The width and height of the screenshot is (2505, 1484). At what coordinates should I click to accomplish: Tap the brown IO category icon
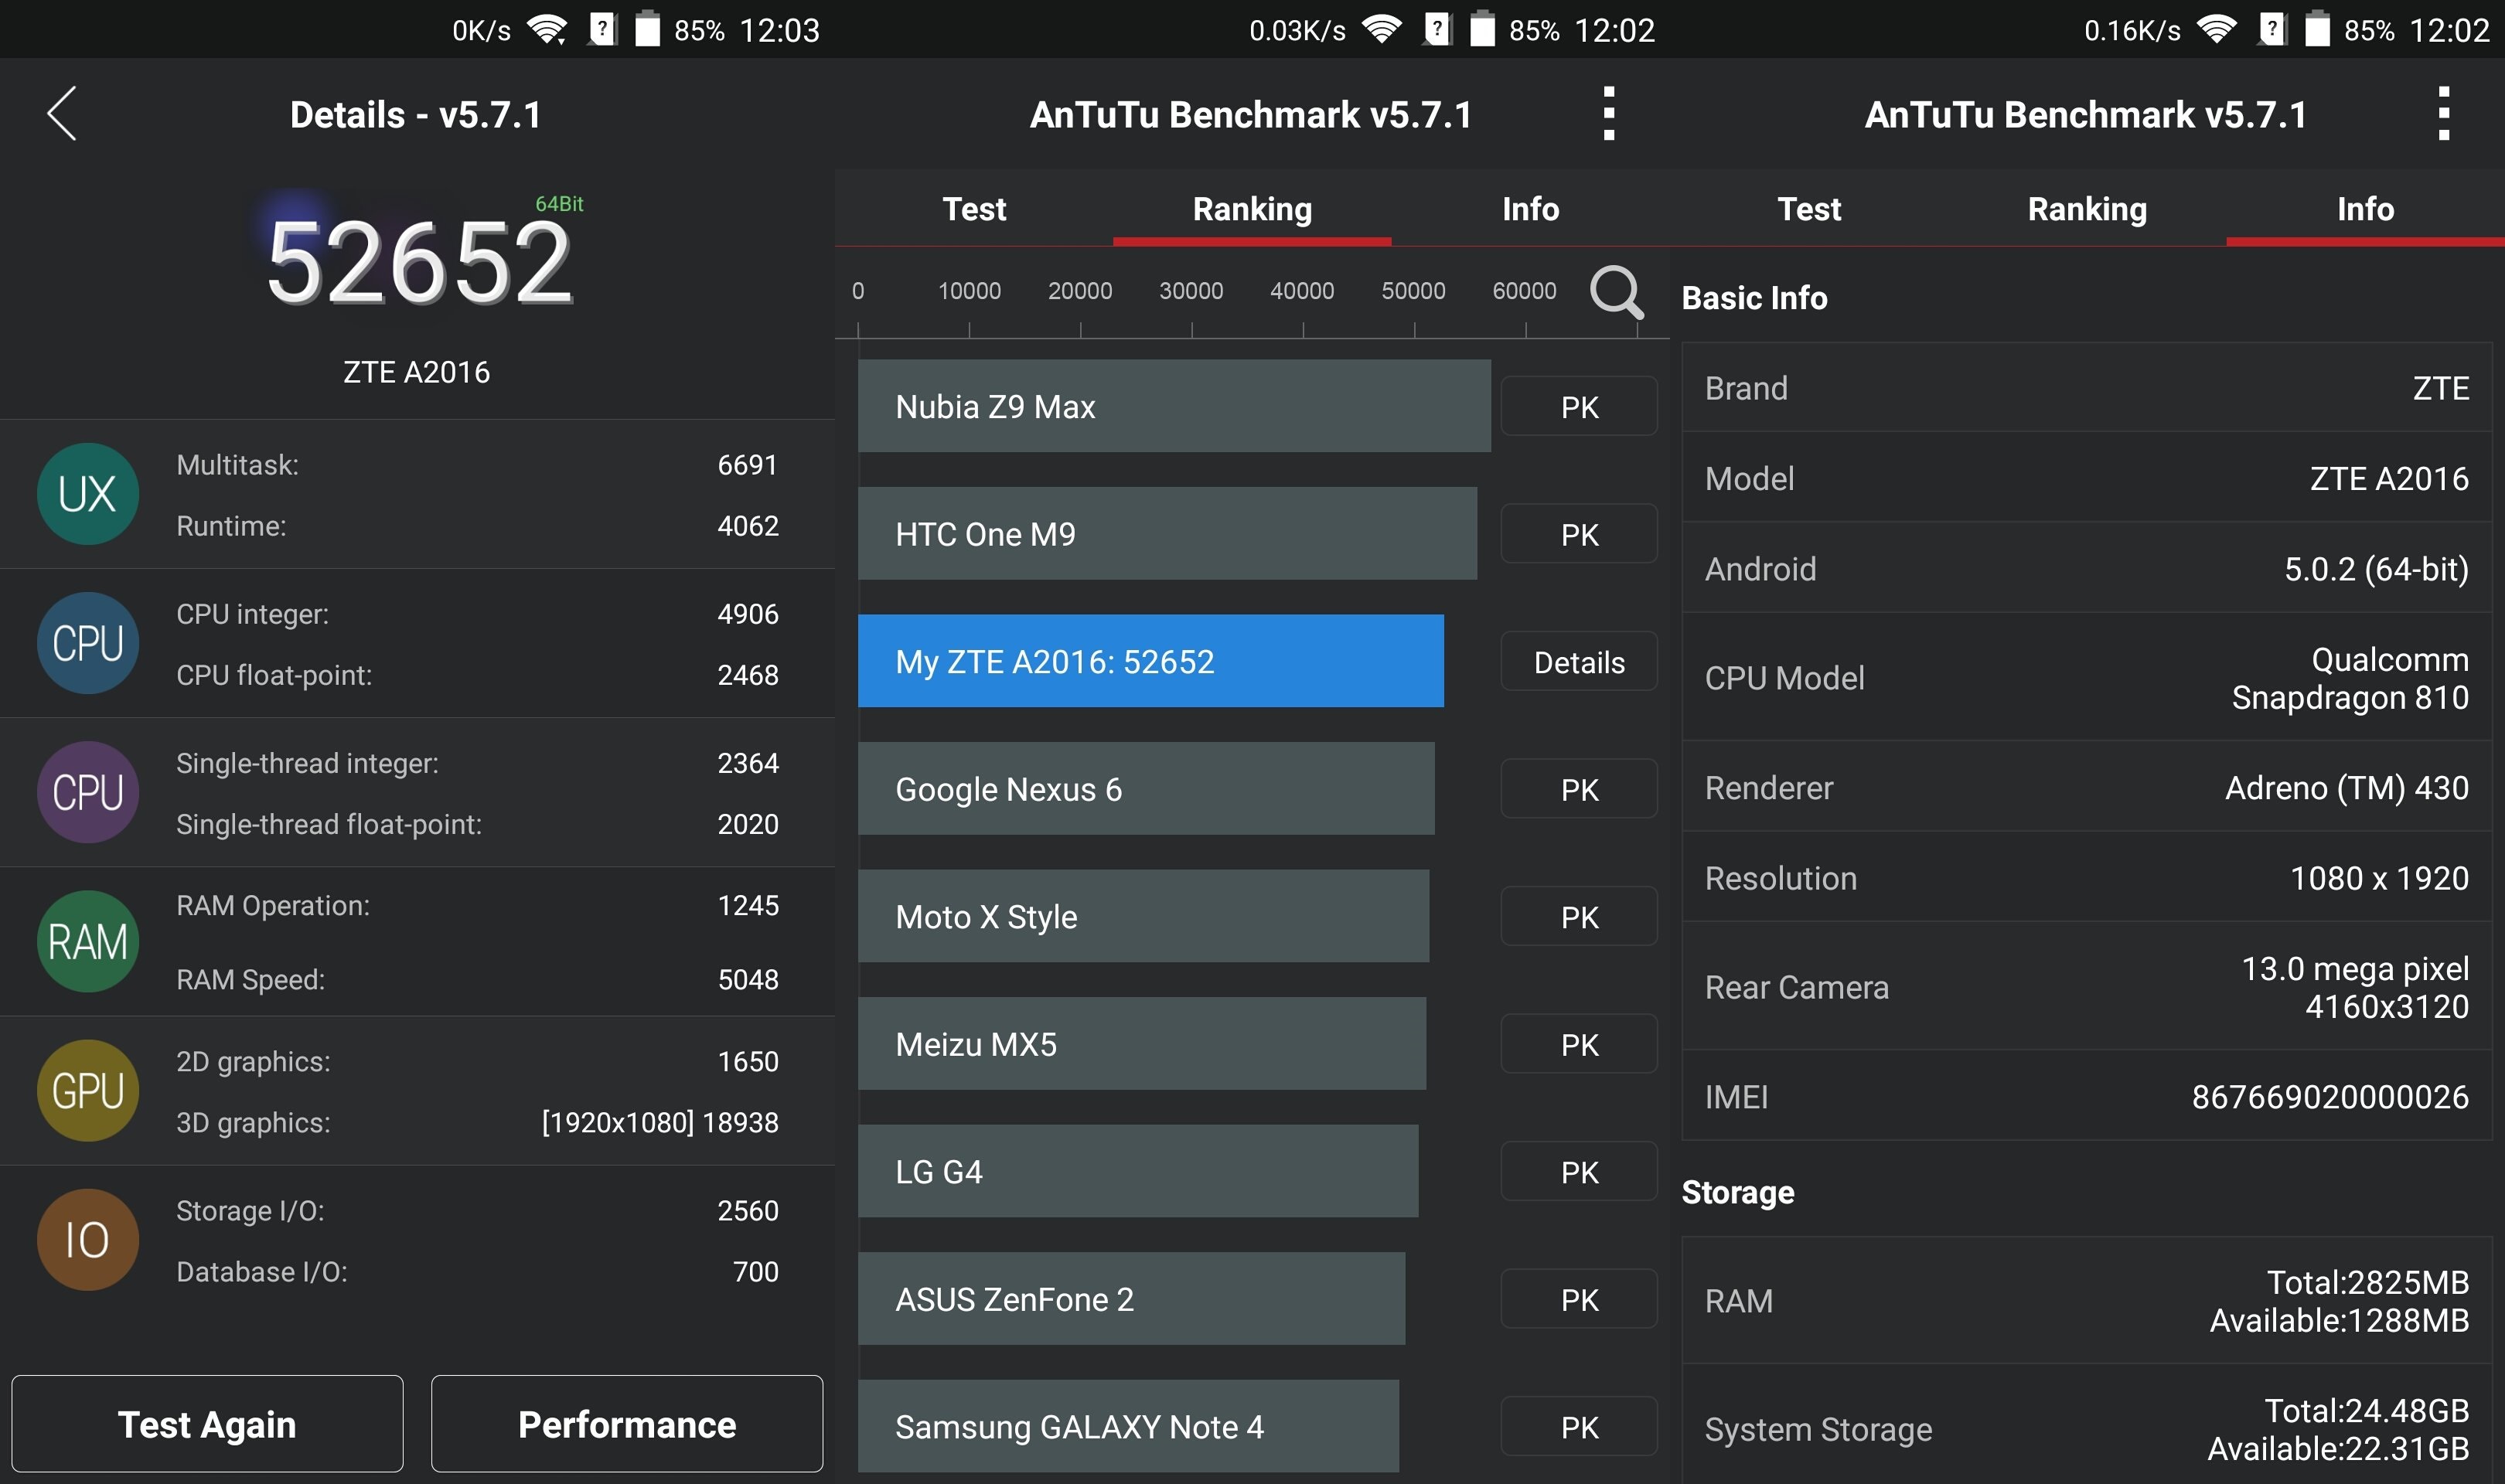(x=88, y=1239)
